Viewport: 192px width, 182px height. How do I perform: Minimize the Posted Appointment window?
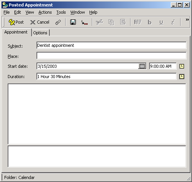pos(173,5)
